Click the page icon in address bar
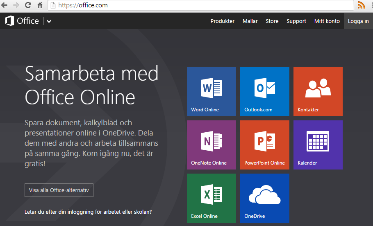Image resolution: width=373 pixels, height=226 pixels. pos(53,5)
